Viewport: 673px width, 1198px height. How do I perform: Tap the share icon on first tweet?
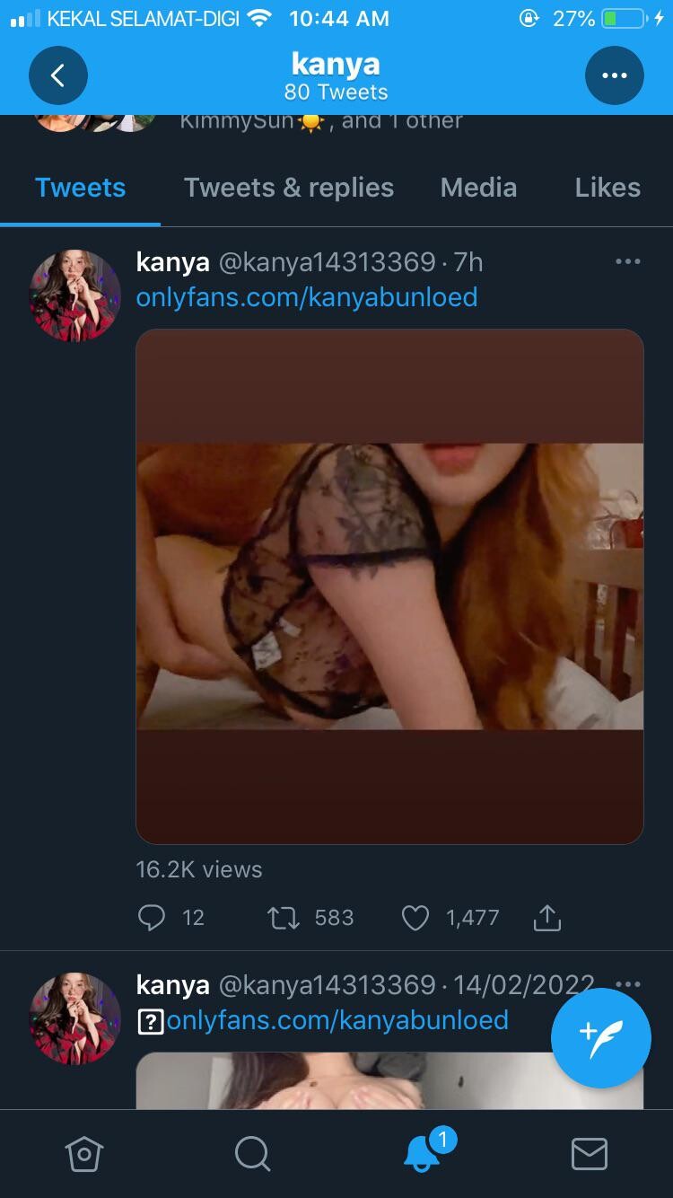point(546,918)
